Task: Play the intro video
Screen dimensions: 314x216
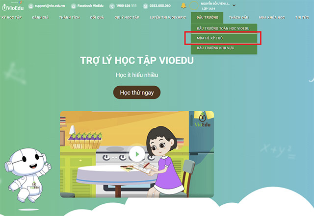Action: (137, 154)
